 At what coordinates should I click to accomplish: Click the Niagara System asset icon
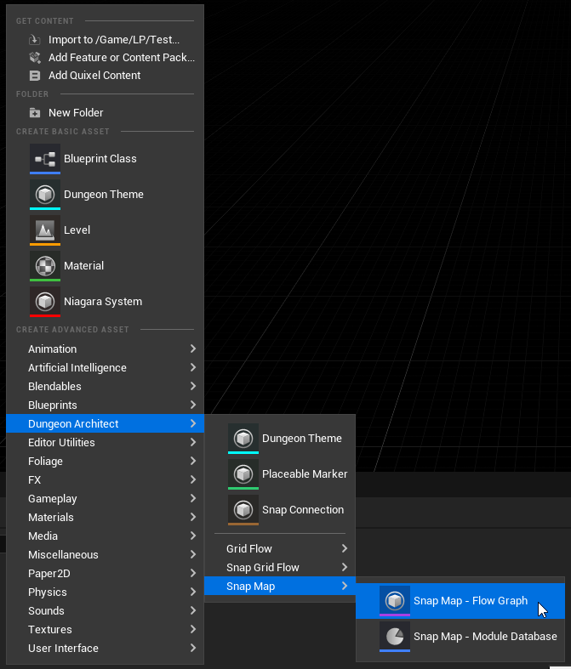45,302
